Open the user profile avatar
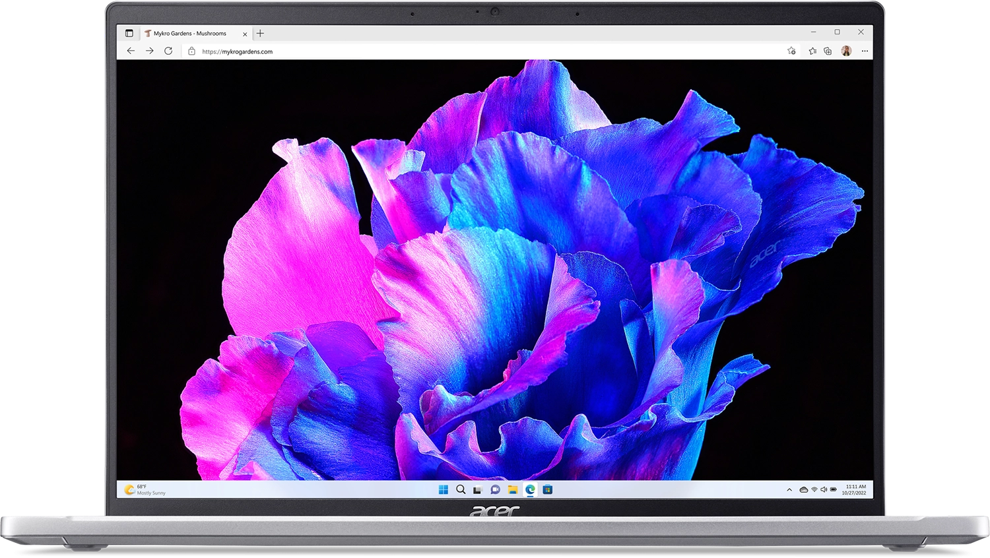 (846, 51)
